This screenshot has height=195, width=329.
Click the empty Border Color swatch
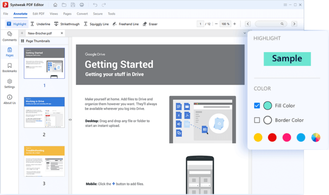coord(267,120)
